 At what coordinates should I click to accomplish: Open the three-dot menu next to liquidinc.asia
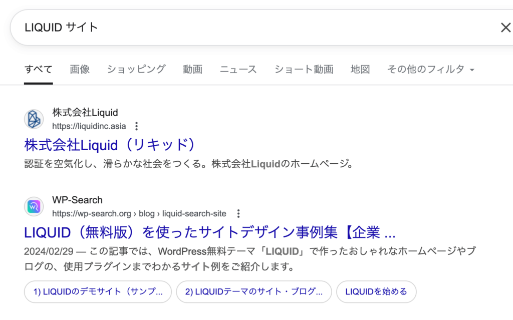136,126
